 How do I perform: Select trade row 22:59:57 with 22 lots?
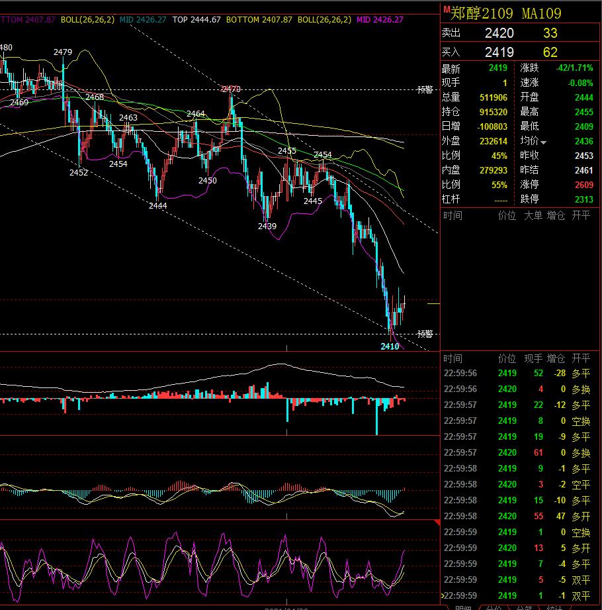(x=520, y=405)
